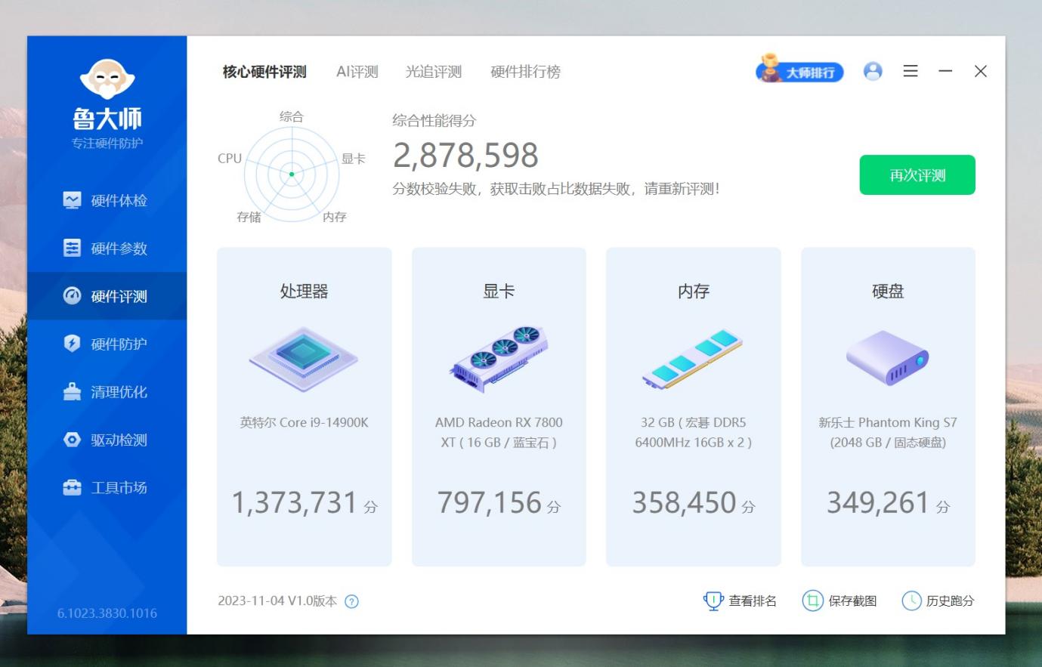Viewport: 1042px width, 667px height.
Task: Click the 分数校验失败 error message
Action: 555,189
